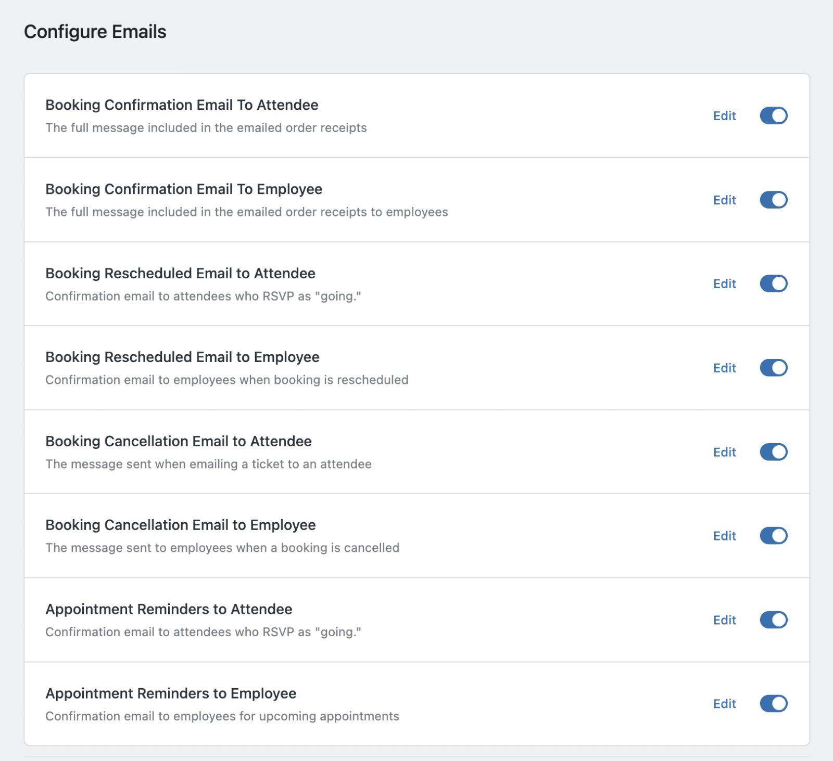Click the Configure Emails heading
The height and width of the screenshot is (761, 833).
tap(95, 32)
